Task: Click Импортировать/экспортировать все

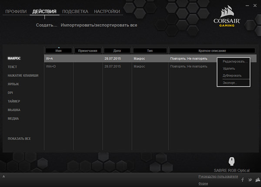Action: [99, 25]
